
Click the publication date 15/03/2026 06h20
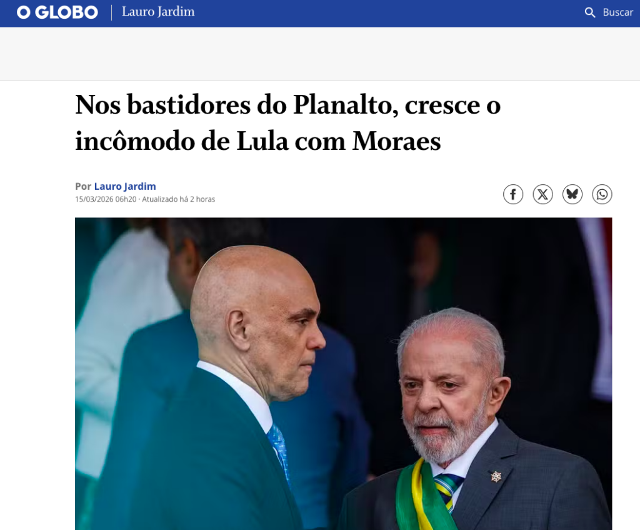(106, 199)
